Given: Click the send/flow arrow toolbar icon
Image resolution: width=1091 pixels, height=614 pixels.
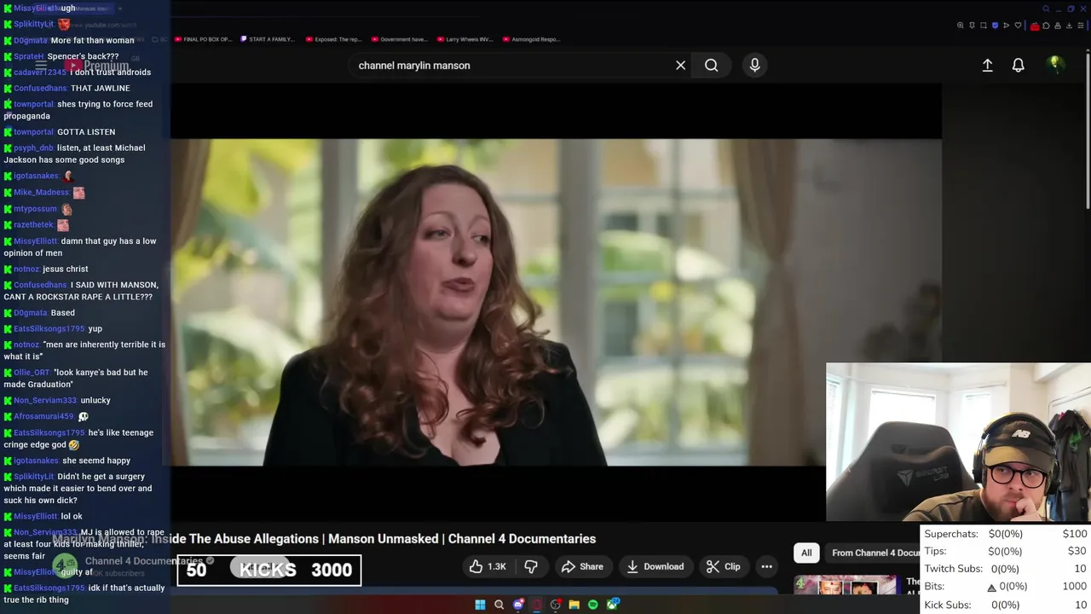Looking at the screenshot, I should click(1007, 26).
